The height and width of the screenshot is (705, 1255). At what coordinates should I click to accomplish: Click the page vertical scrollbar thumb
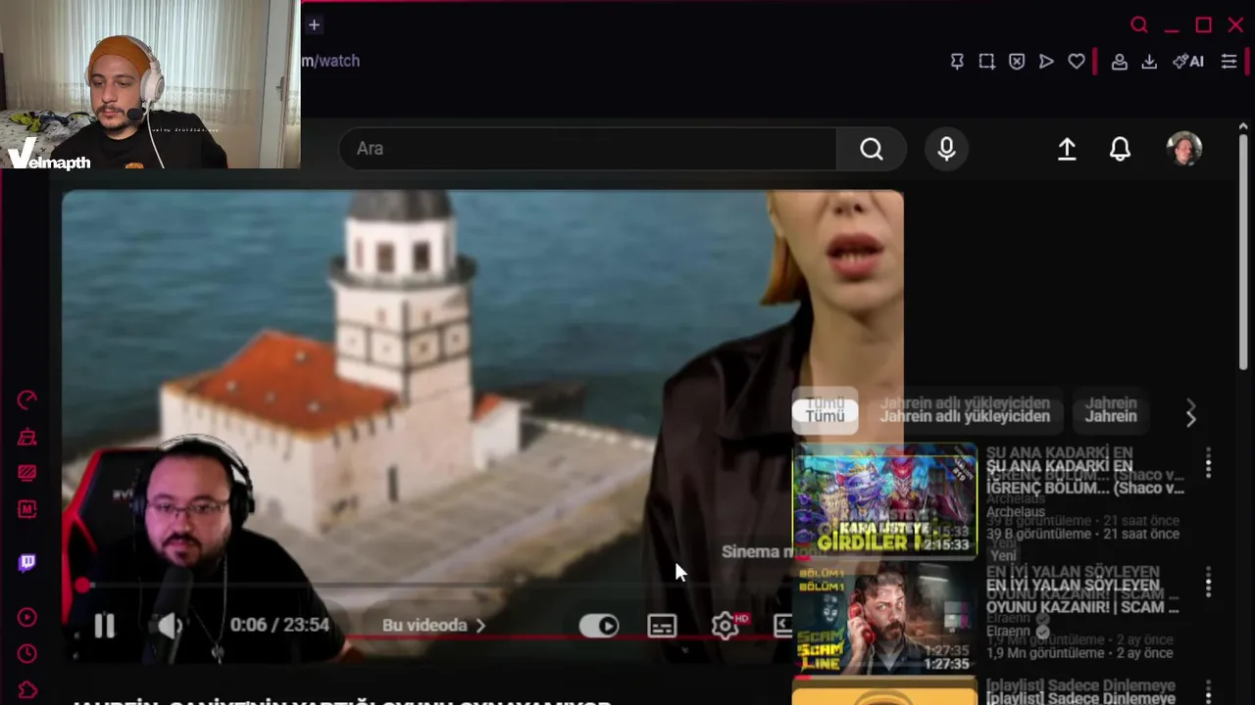(1243, 252)
